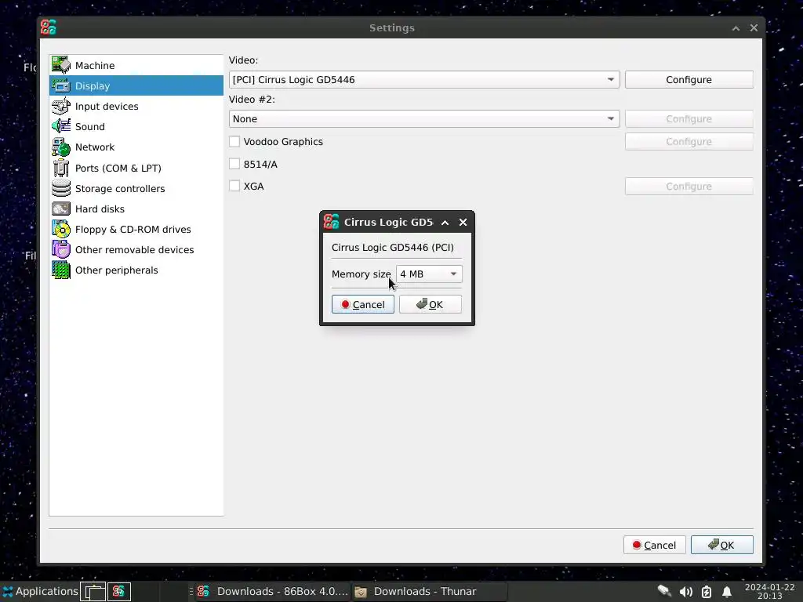803x602 pixels.
Task: Click the date and time clock on taskbar
Action: coord(769,591)
